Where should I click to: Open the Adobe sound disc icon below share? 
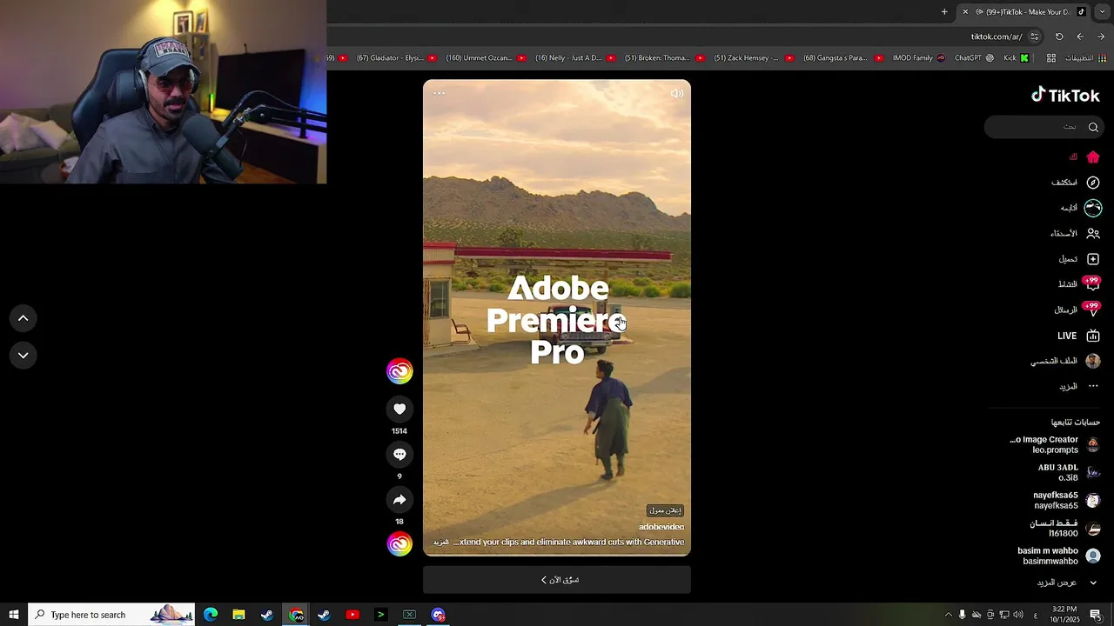point(399,544)
